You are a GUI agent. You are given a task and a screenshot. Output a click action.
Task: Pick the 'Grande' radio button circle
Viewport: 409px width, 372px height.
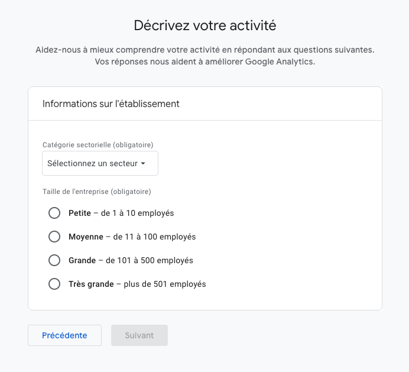[54, 260]
